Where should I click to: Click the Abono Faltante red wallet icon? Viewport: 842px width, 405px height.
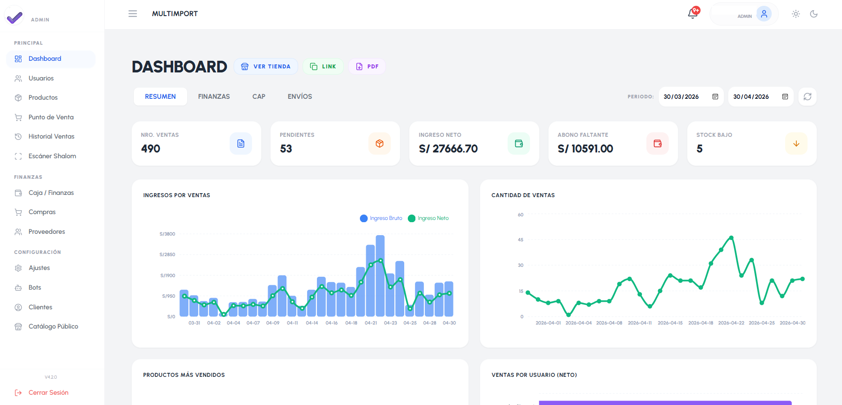[658, 143]
